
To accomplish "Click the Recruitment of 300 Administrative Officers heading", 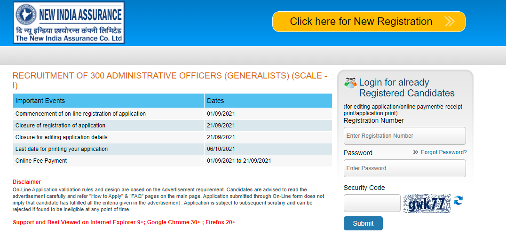I will [x=170, y=81].
